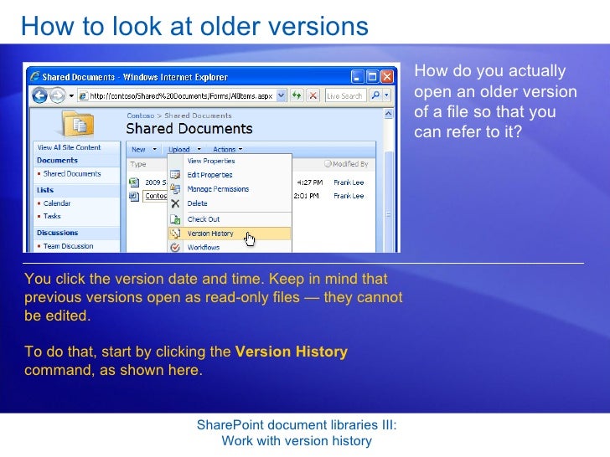The image size is (610, 457).
Task: Open the recent pages dropdown arrow
Action: click(71, 95)
